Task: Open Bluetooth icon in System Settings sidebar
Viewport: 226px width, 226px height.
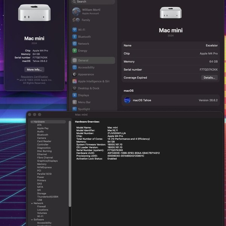Action: click(x=75, y=37)
